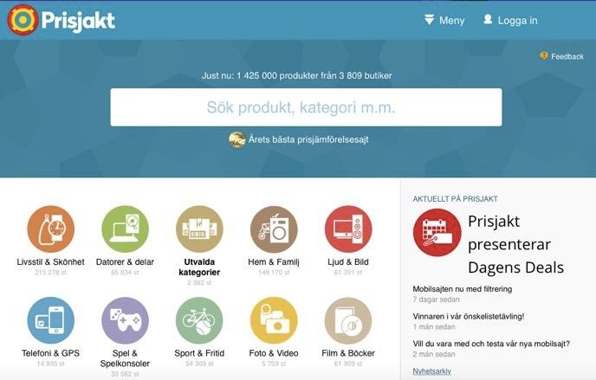Click the Prisjakt logo

(x=62, y=20)
